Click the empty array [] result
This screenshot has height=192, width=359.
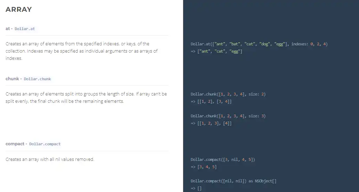(196, 189)
